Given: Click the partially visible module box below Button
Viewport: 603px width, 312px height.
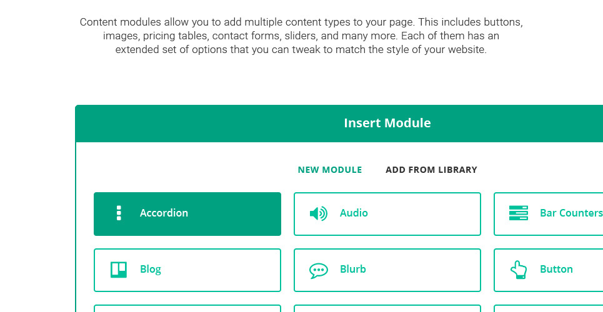Looking at the screenshot, I should (x=548, y=308).
